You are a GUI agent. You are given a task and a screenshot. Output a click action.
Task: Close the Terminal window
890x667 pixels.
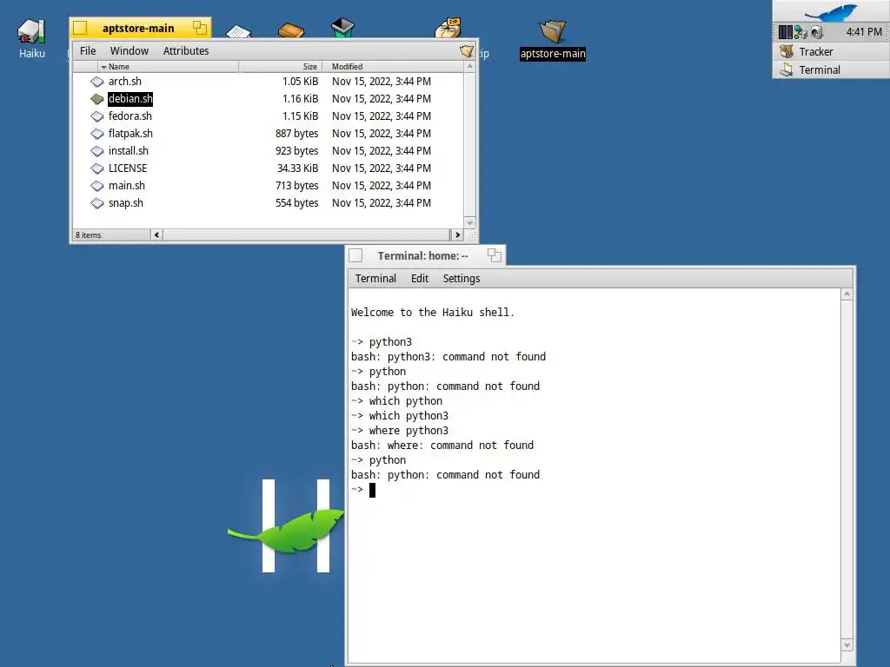click(355, 256)
